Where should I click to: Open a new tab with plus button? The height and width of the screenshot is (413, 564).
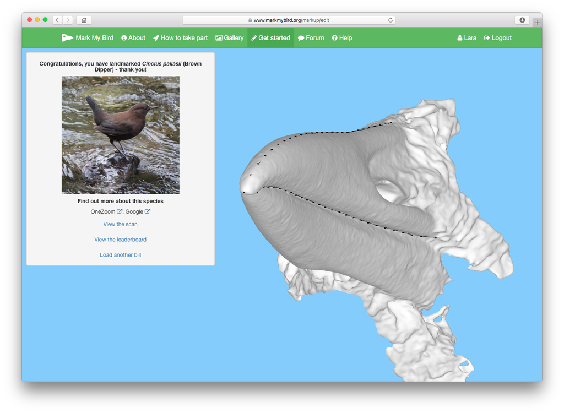(537, 23)
